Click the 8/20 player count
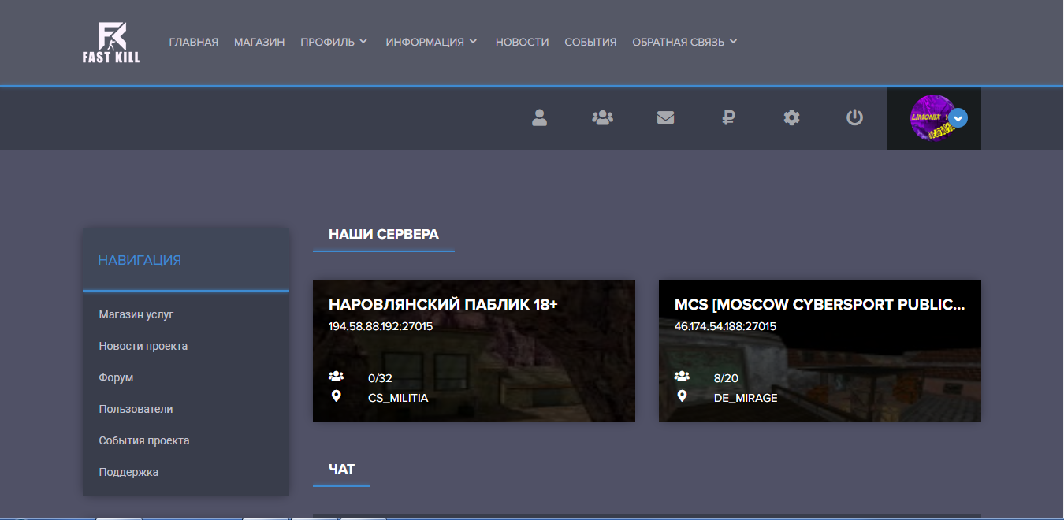The width and height of the screenshot is (1064, 520). 726,378
